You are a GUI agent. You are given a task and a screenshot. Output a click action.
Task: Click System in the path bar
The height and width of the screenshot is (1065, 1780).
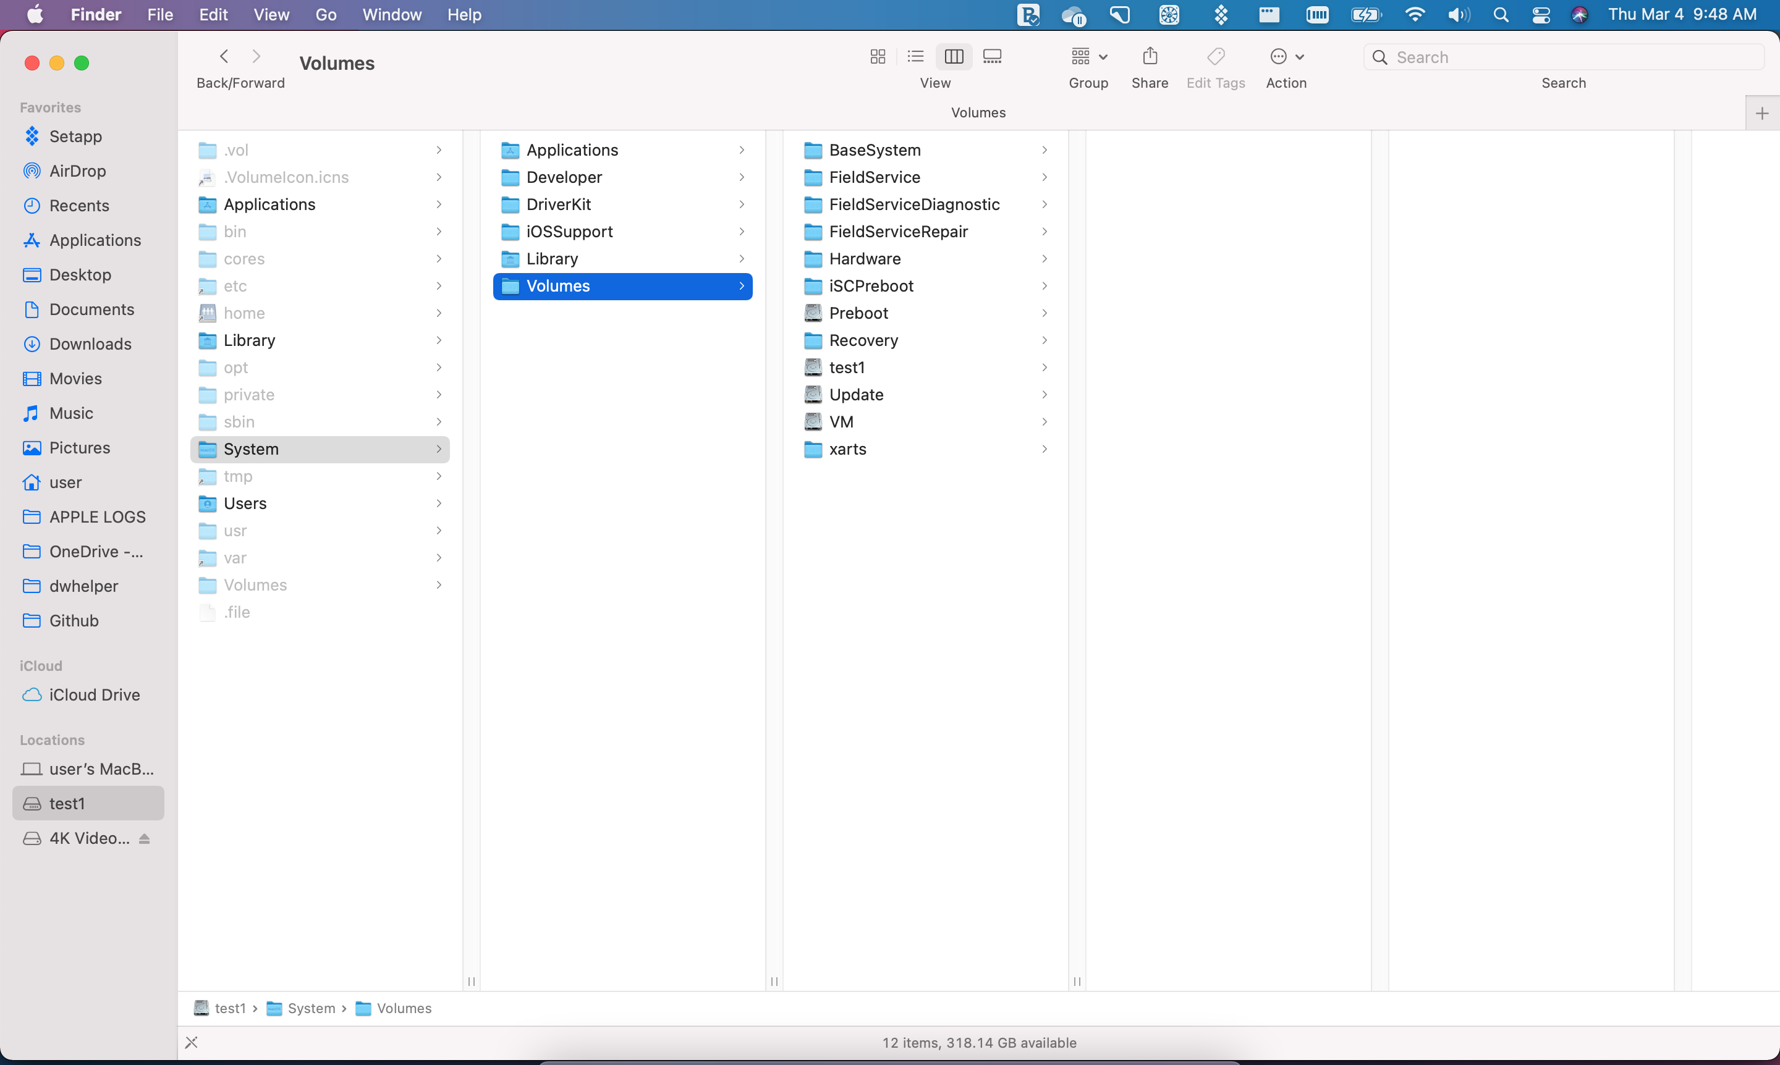tap(310, 1008)
